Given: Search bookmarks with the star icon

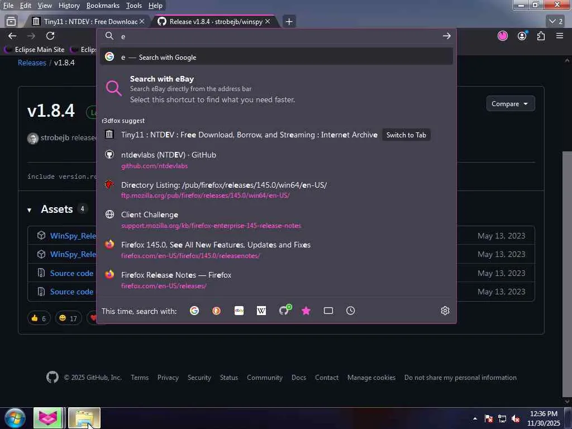Looking at the screenshot, I should (306, 311).
